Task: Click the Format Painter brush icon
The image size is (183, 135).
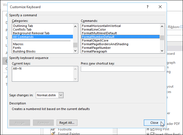Action: pyautogui.click(x=53, y=134)
